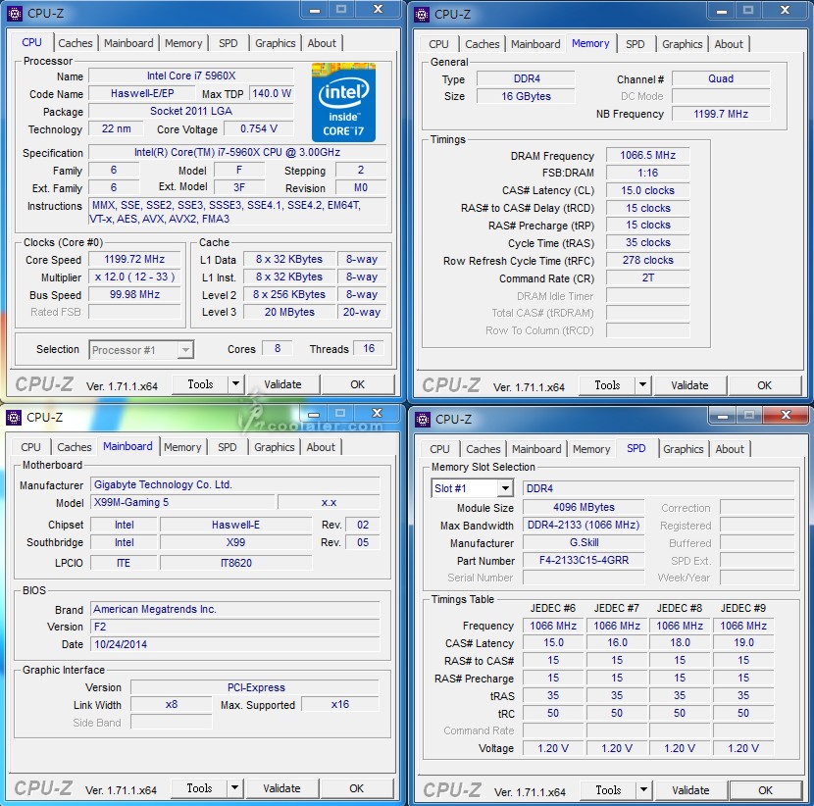This screenshot has width=814, height=806.
Task: Click Tools button in the CPU tab window
Action: 200,384
